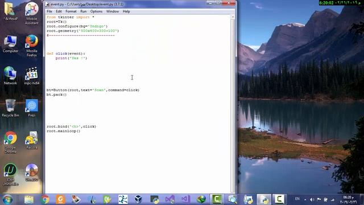The image size is (364, 205).
Task: Open the Edit menu in IDLE
Action: (59, 11)
